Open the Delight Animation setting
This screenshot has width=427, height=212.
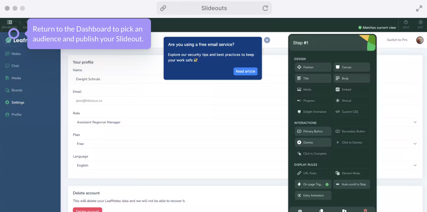tap(313, 112)
